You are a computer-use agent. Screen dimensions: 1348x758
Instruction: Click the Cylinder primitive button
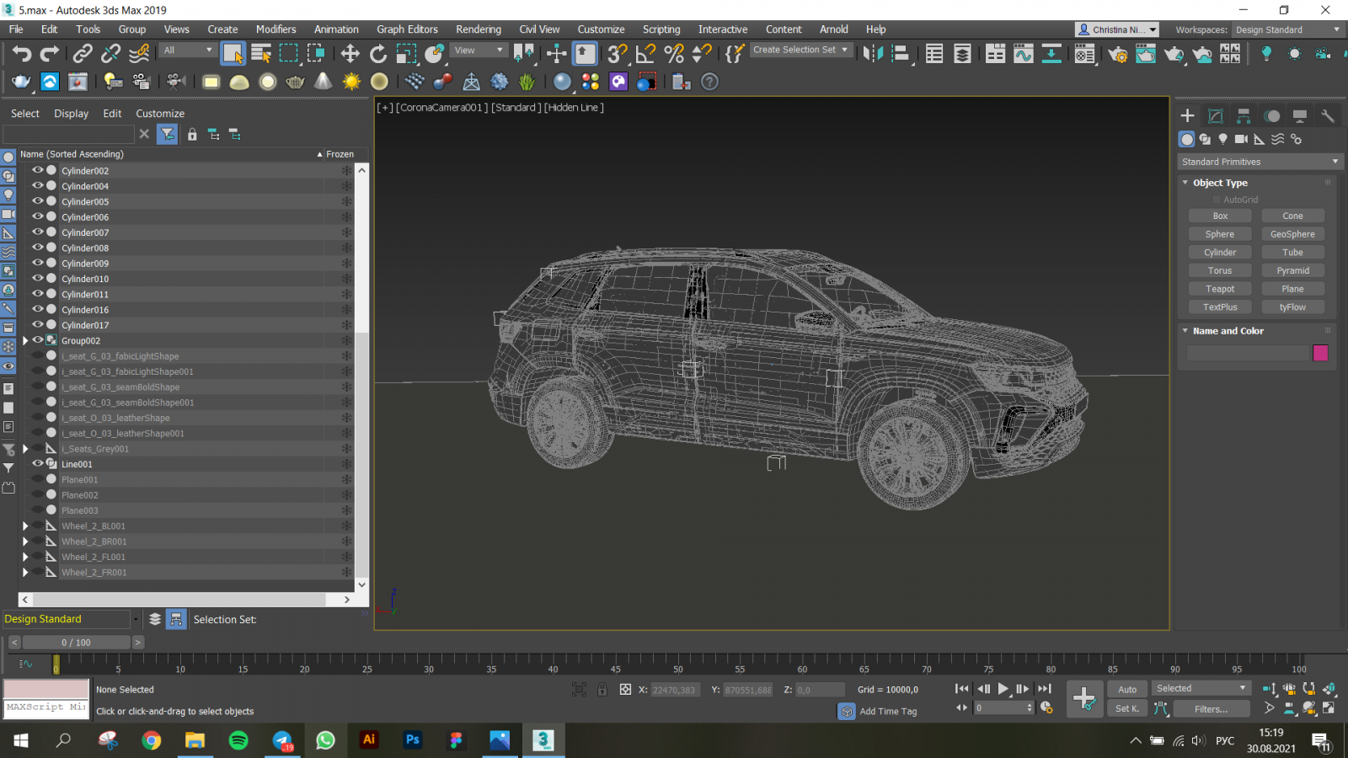pyautogui.click(x=1219, y=253)
